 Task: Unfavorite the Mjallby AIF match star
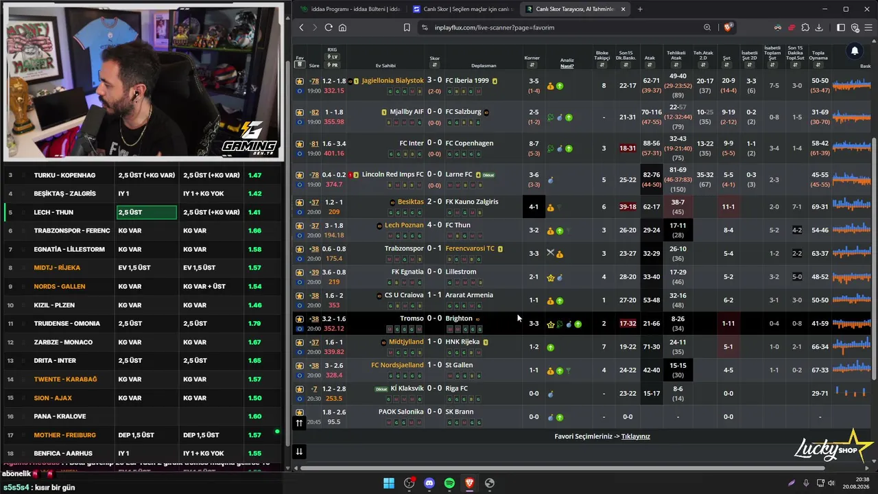pos(300,113)
